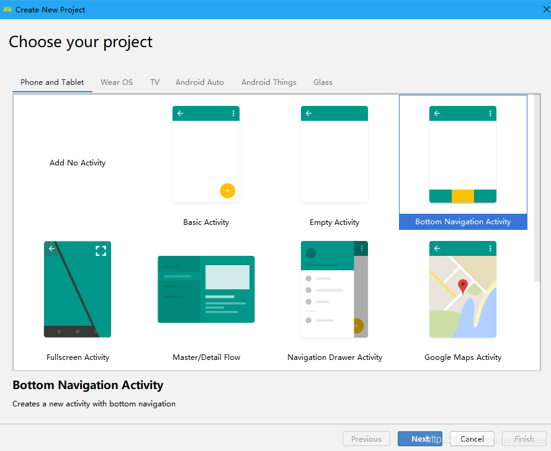The height and width of the screenshot is (451, 551).
Task: Click the Next button
Action: (420, 439)
